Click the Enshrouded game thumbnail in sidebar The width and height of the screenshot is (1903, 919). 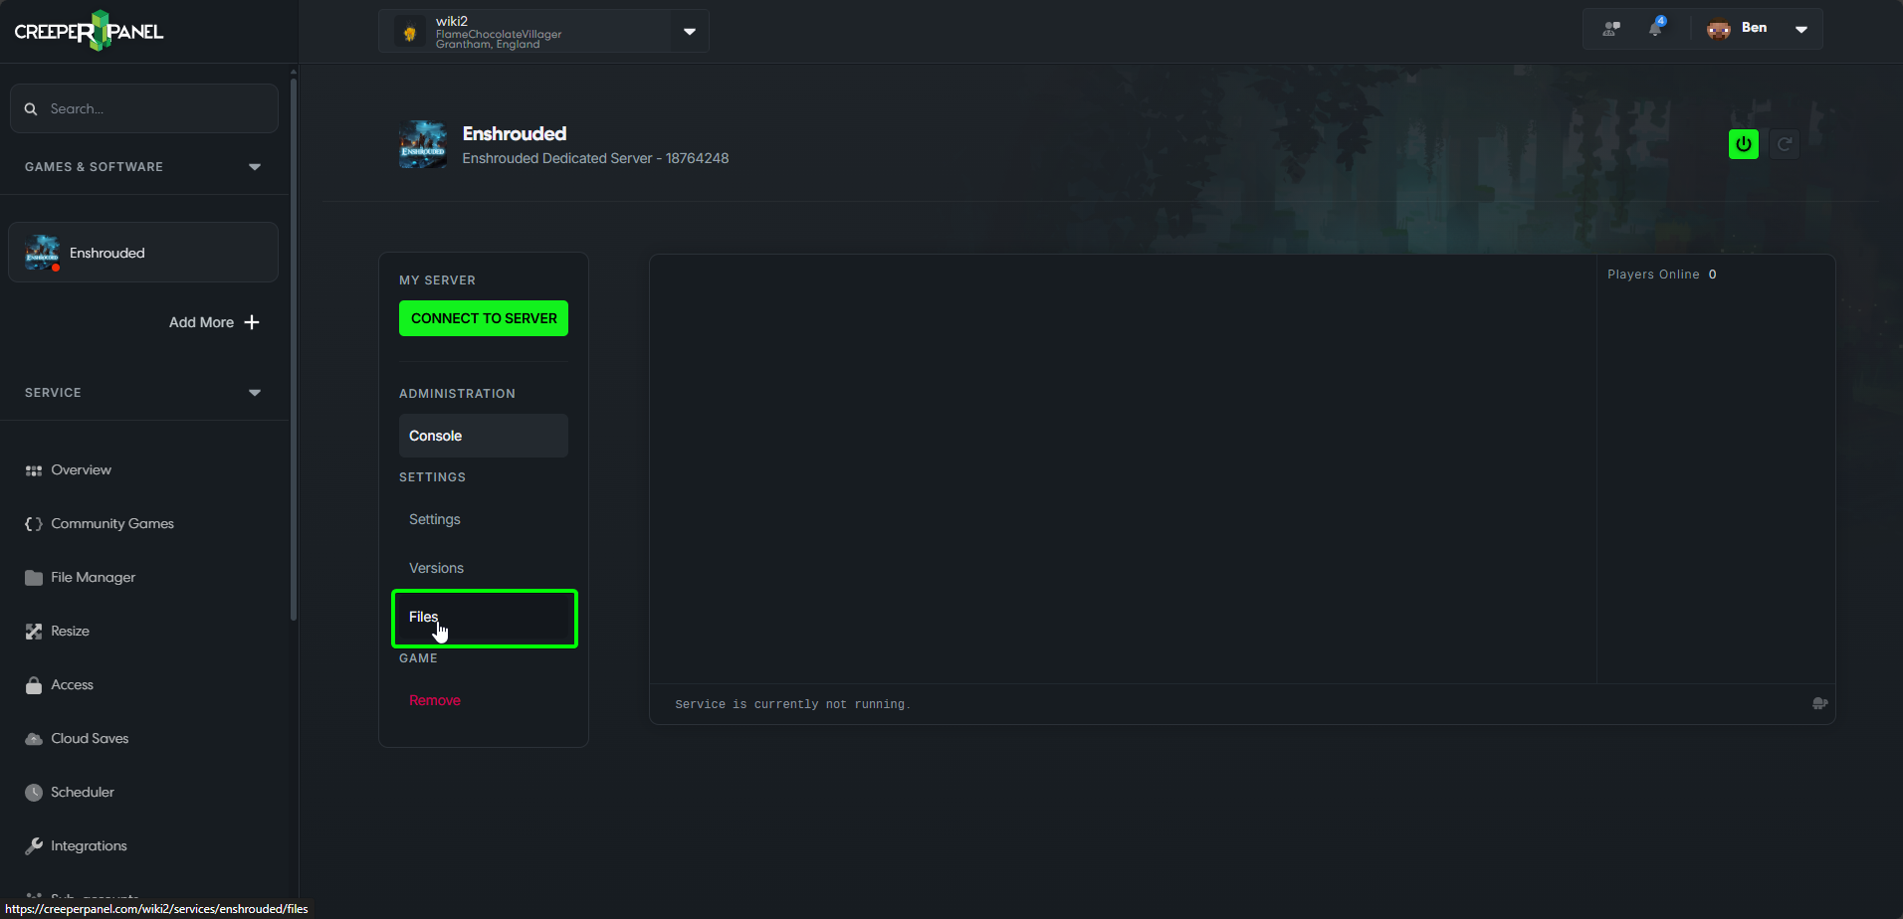[x=42, y=253]
